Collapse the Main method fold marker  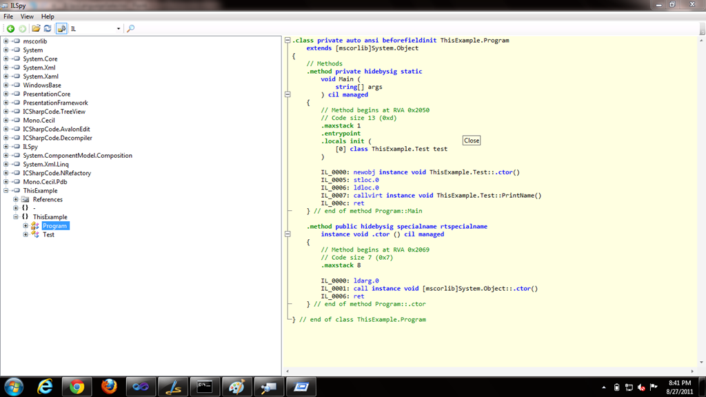pos(288,94)
